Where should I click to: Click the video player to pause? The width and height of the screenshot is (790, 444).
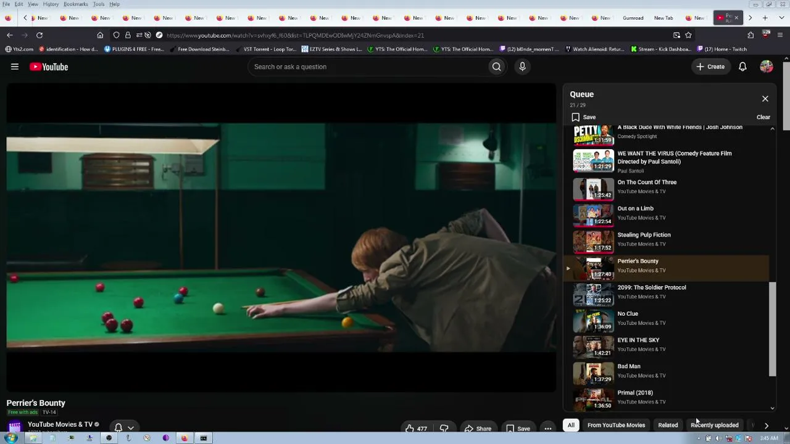pos(281,237)
